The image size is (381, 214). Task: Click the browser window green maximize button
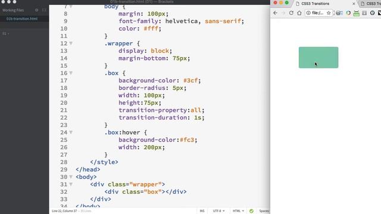click(287, 2)
